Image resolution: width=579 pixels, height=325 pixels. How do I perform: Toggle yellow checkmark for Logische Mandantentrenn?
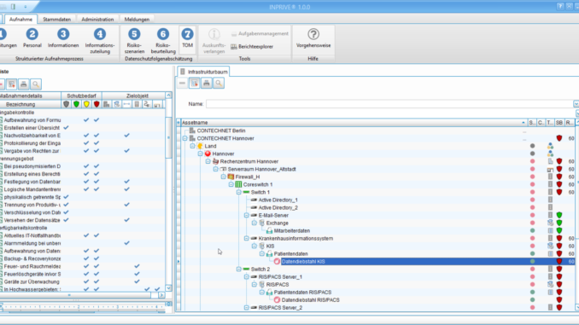click(86, 189)
